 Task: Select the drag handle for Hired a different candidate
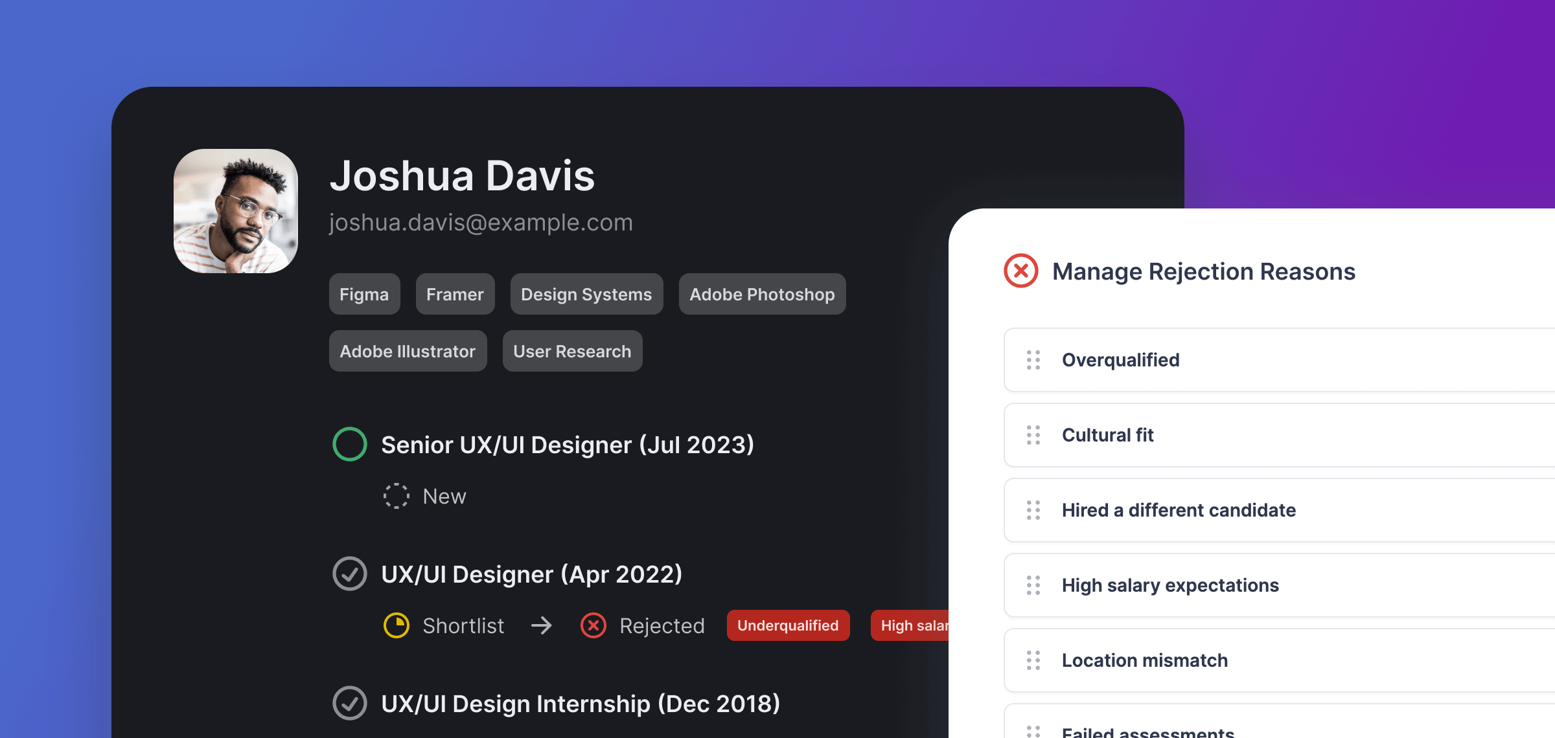[x=1033, y=510]
